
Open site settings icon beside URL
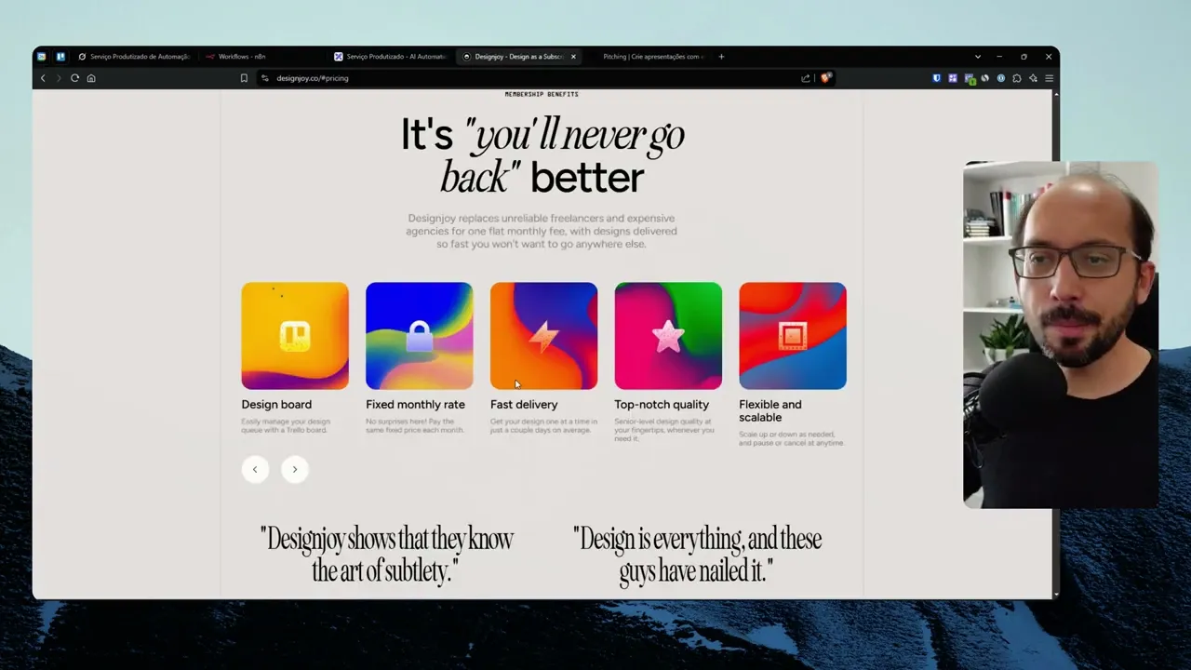265,78
